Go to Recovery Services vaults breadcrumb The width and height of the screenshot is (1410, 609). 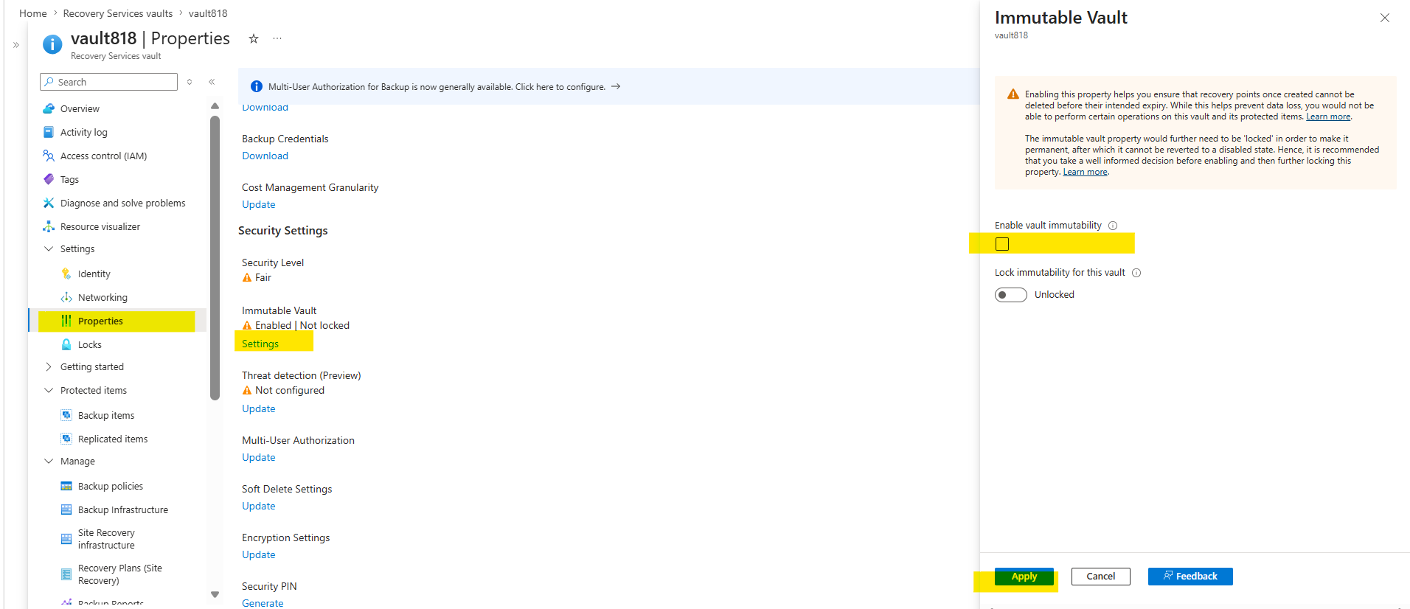[118, 13]
